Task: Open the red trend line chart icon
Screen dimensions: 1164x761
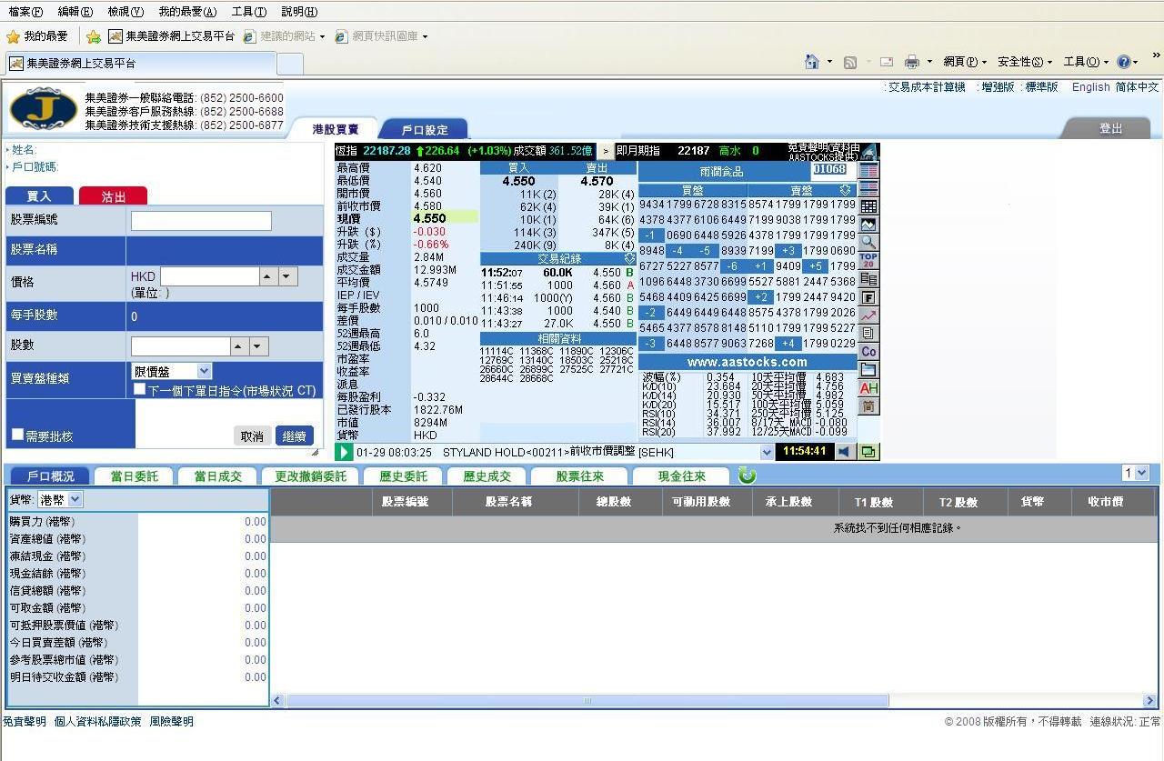Action: point(868,315)
